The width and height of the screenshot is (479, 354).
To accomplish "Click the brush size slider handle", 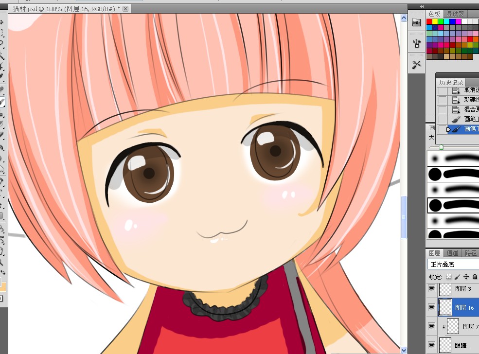I will tap(441, 147).
